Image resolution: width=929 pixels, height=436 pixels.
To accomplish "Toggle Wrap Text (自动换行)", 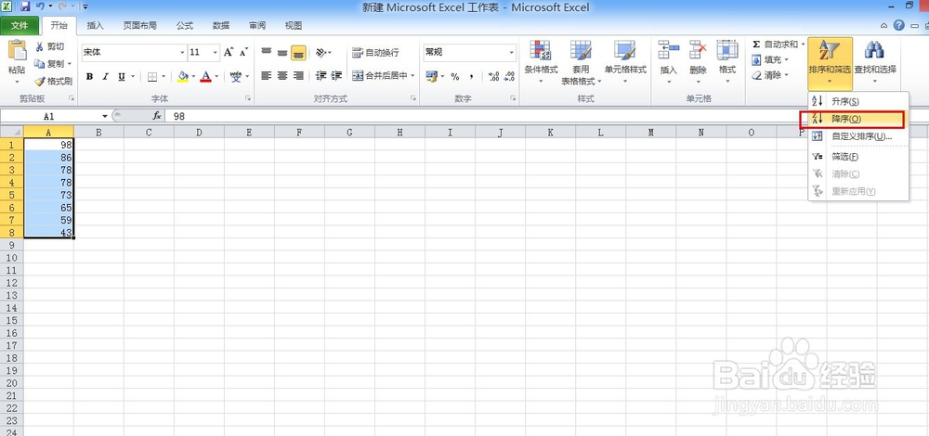I will coord(375,53).
